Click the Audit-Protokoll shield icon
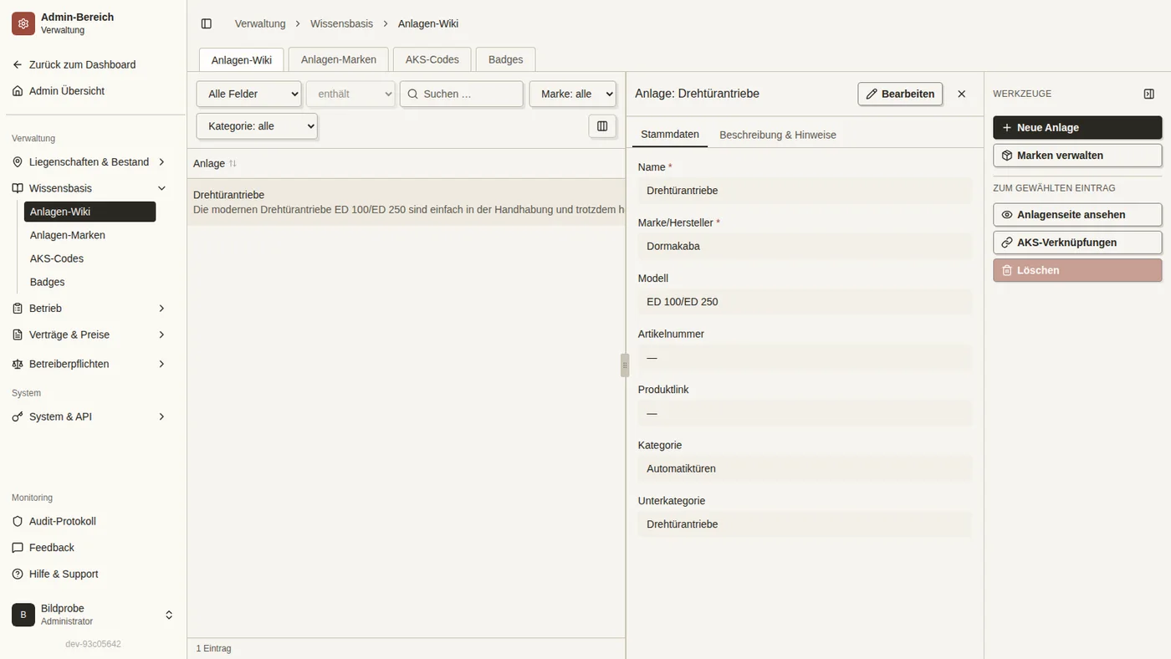The width and height of the screenshot is (1171, 659). coord(18,521)
